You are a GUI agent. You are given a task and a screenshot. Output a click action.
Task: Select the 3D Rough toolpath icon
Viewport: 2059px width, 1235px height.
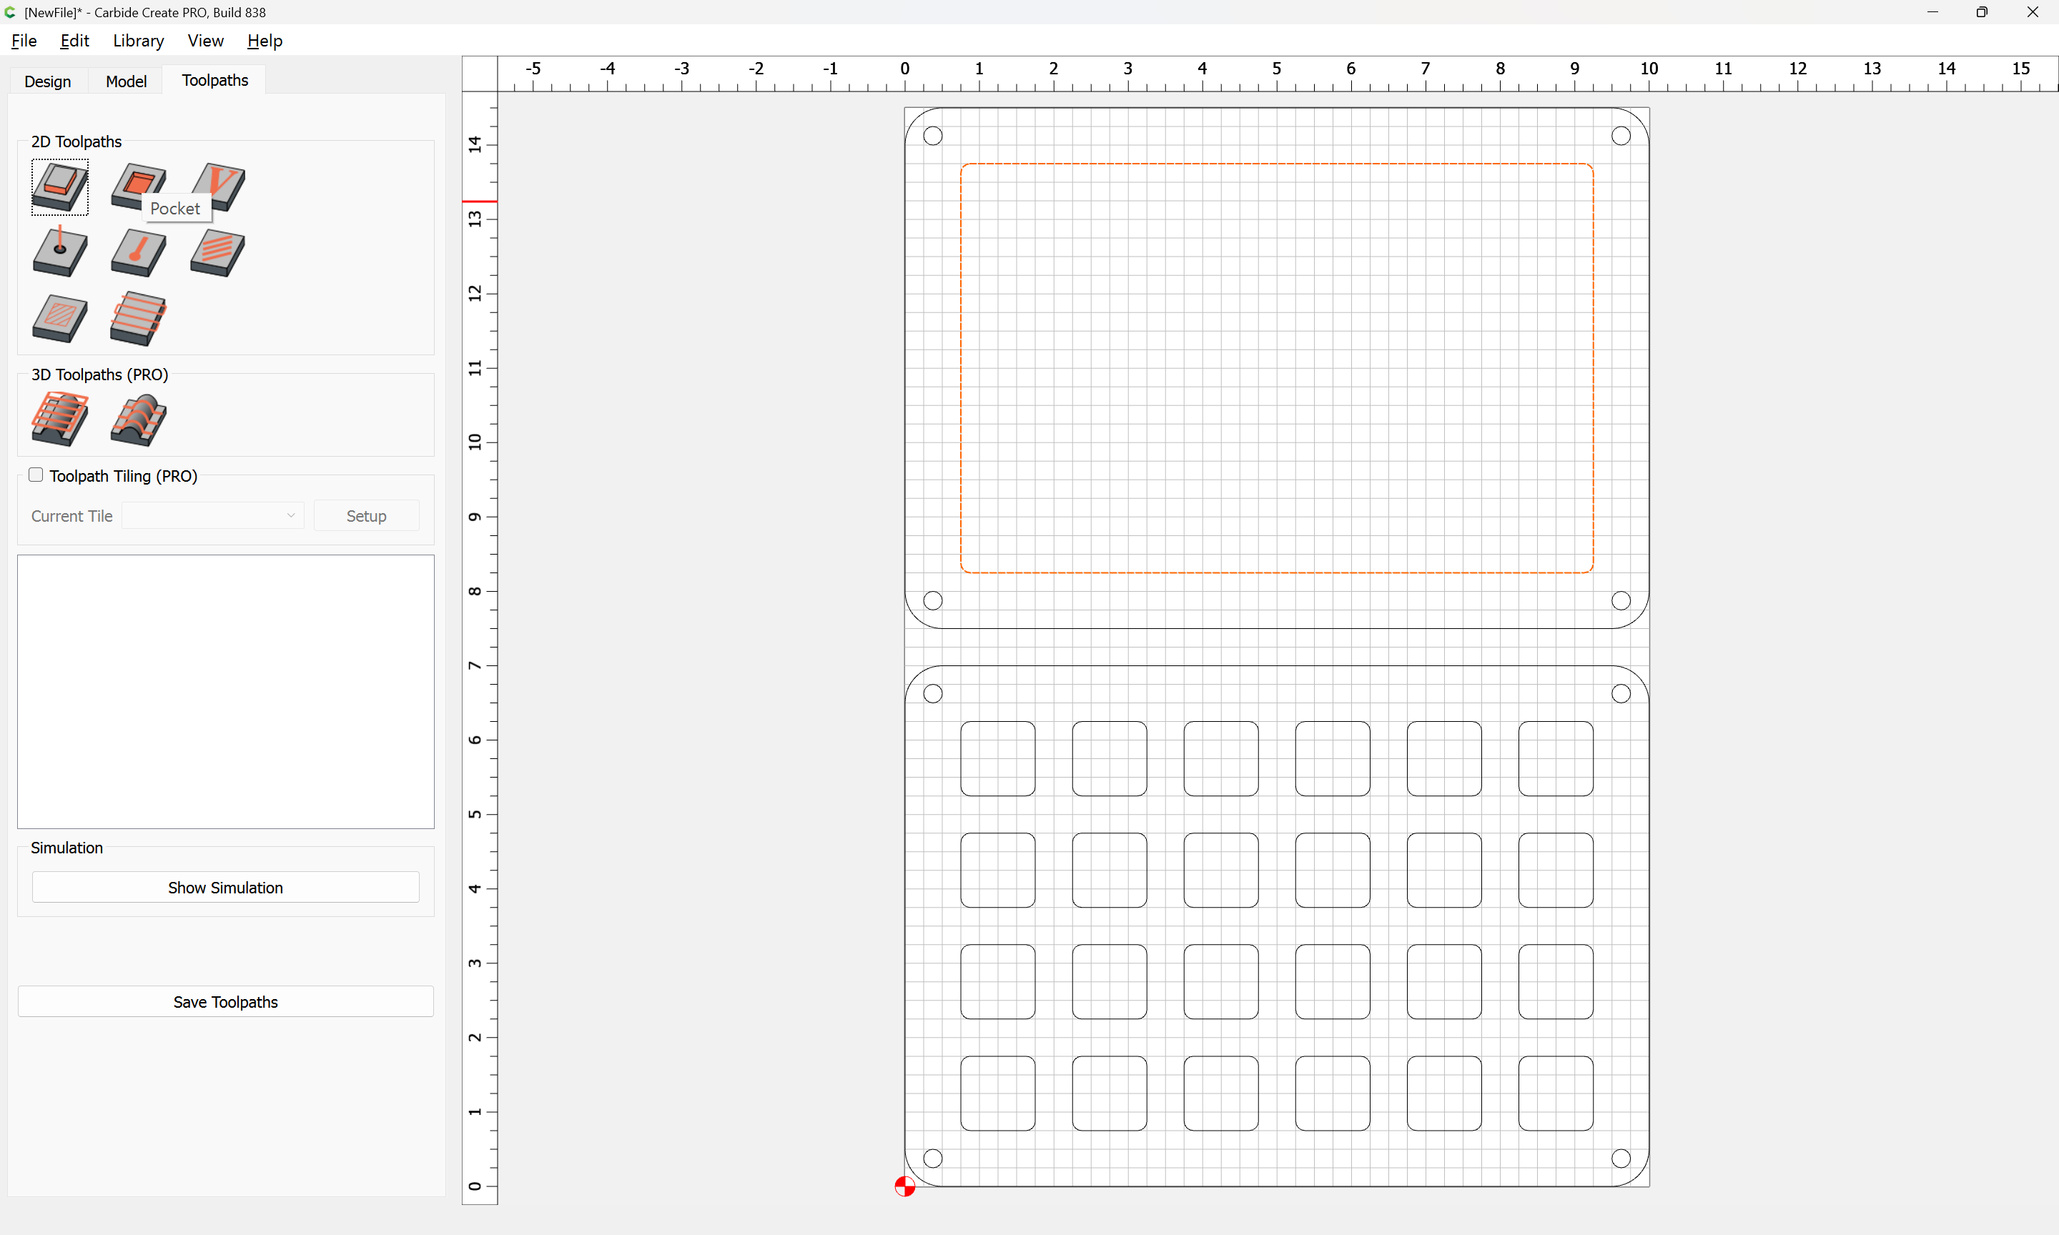pos(60,419)
